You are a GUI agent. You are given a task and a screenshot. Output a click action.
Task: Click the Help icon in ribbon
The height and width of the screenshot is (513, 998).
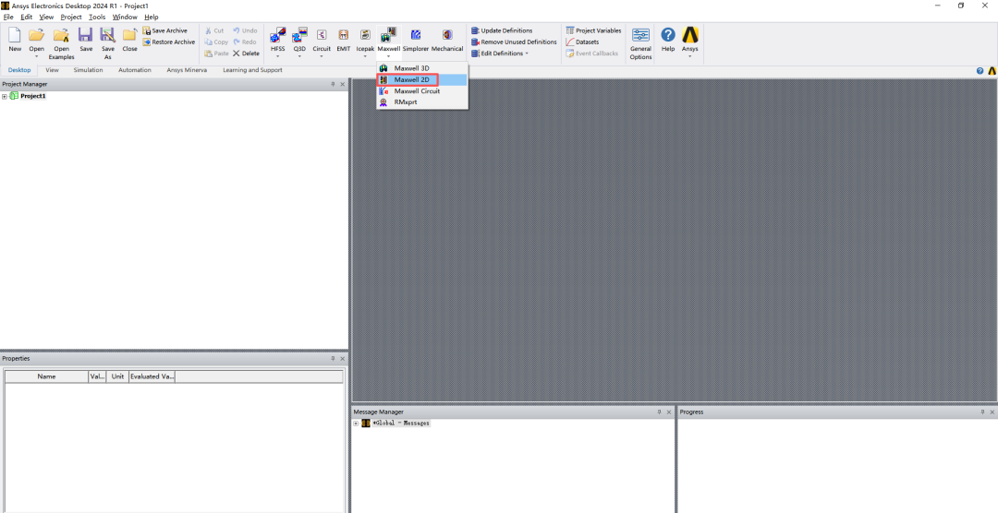pos(668,34)
